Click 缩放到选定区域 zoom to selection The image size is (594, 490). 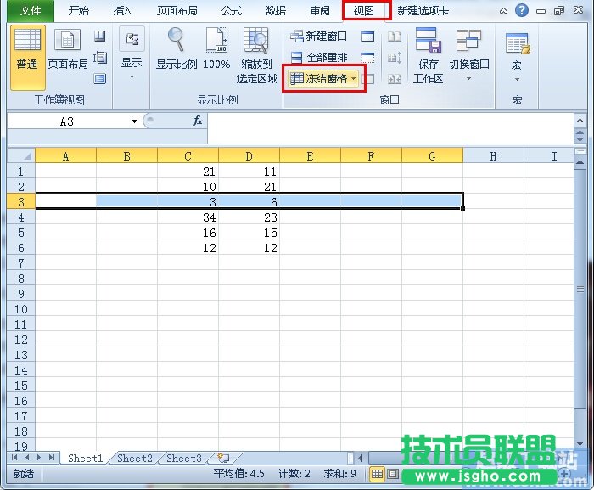coord(257,56)
